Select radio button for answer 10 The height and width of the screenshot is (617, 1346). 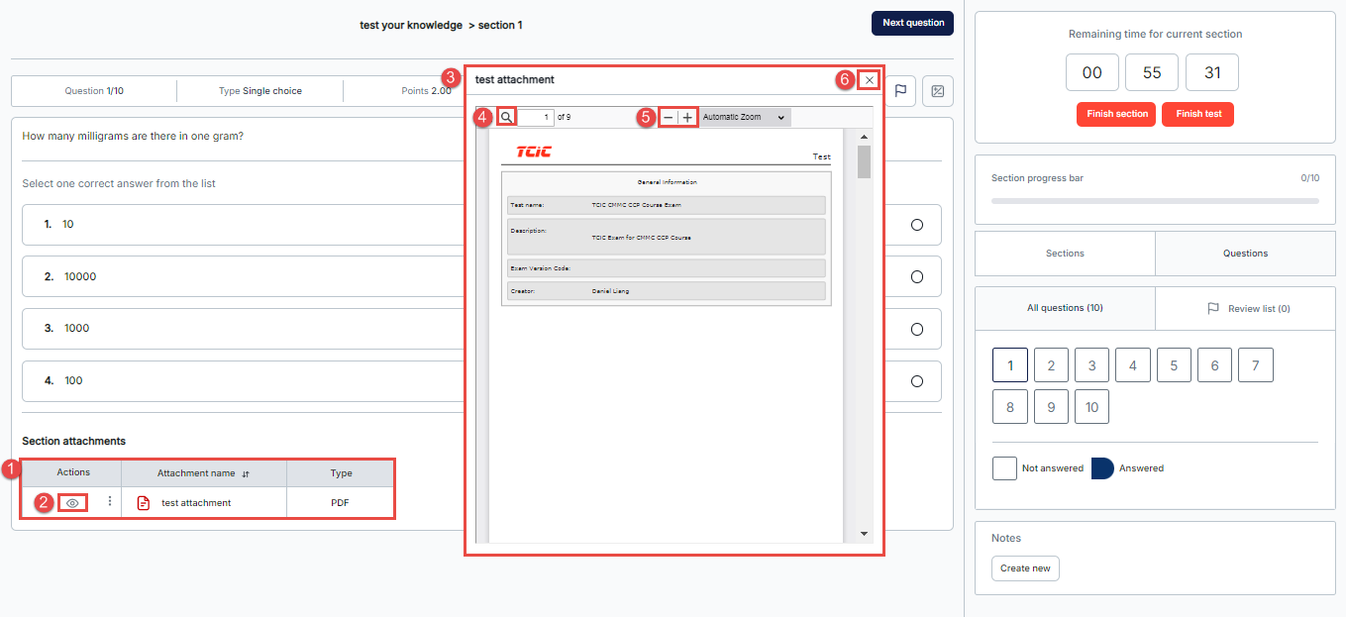916,225
